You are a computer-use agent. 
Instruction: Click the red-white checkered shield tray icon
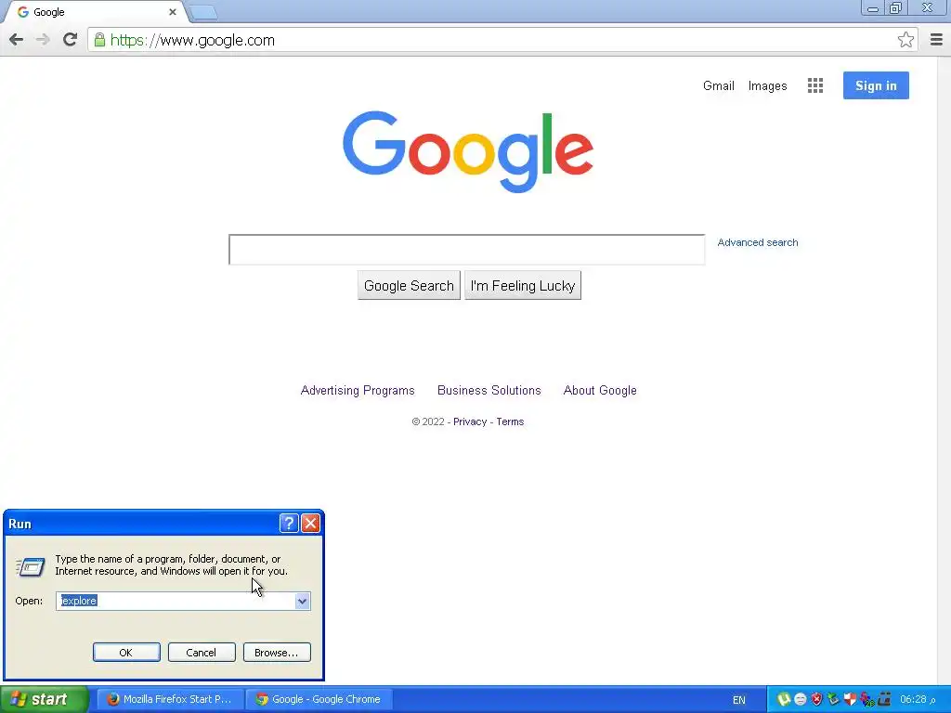point(850,699)
